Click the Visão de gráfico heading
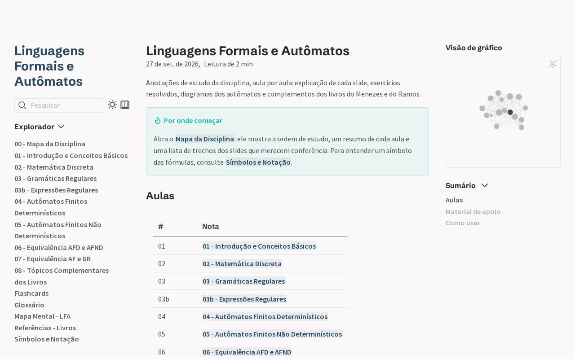 (474, 48)
